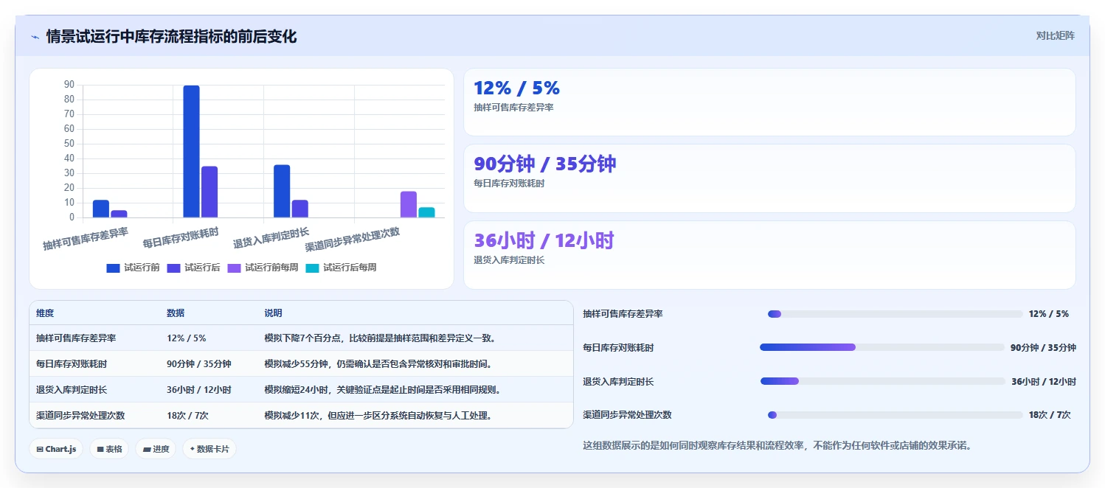Click the chart x-axis label 每日库存对账耗时

point(181,237)
